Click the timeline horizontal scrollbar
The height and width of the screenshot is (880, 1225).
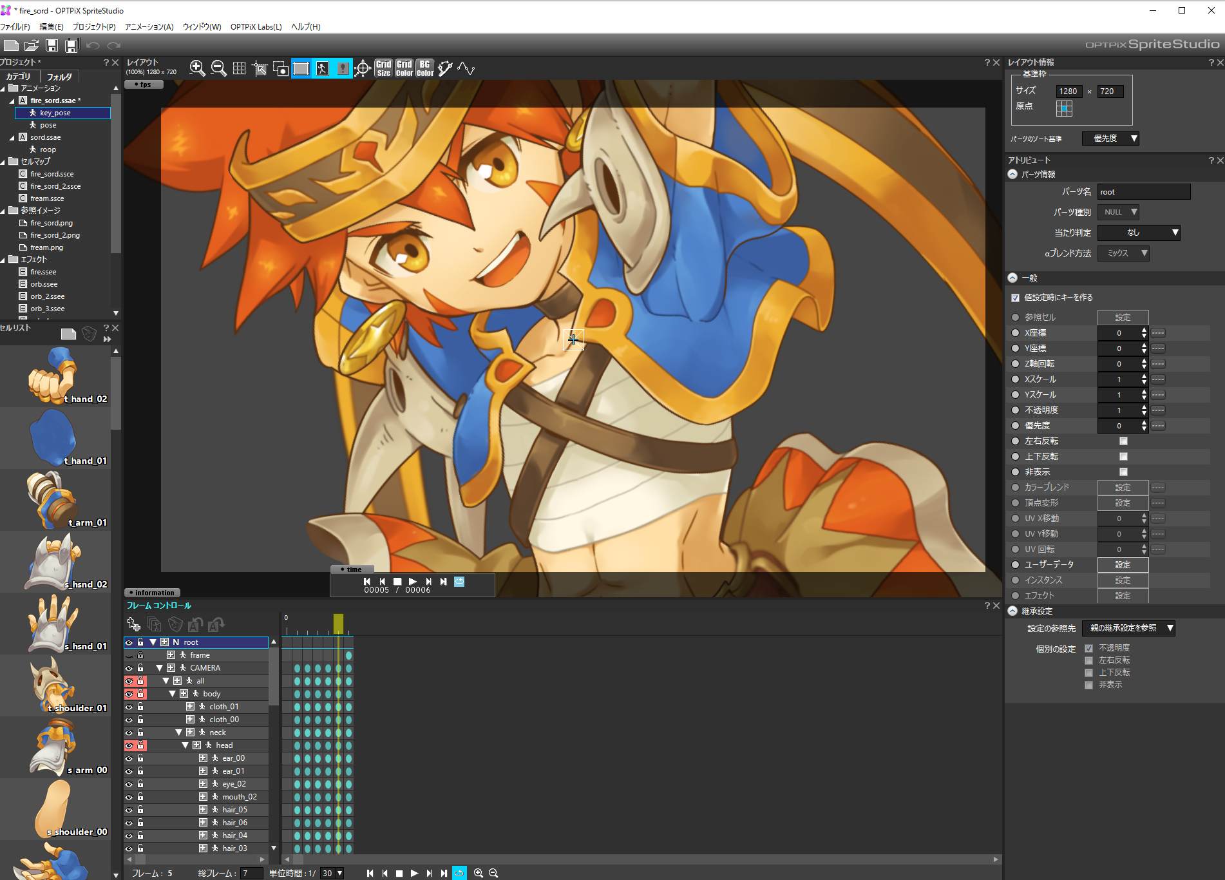coord(641,859)
